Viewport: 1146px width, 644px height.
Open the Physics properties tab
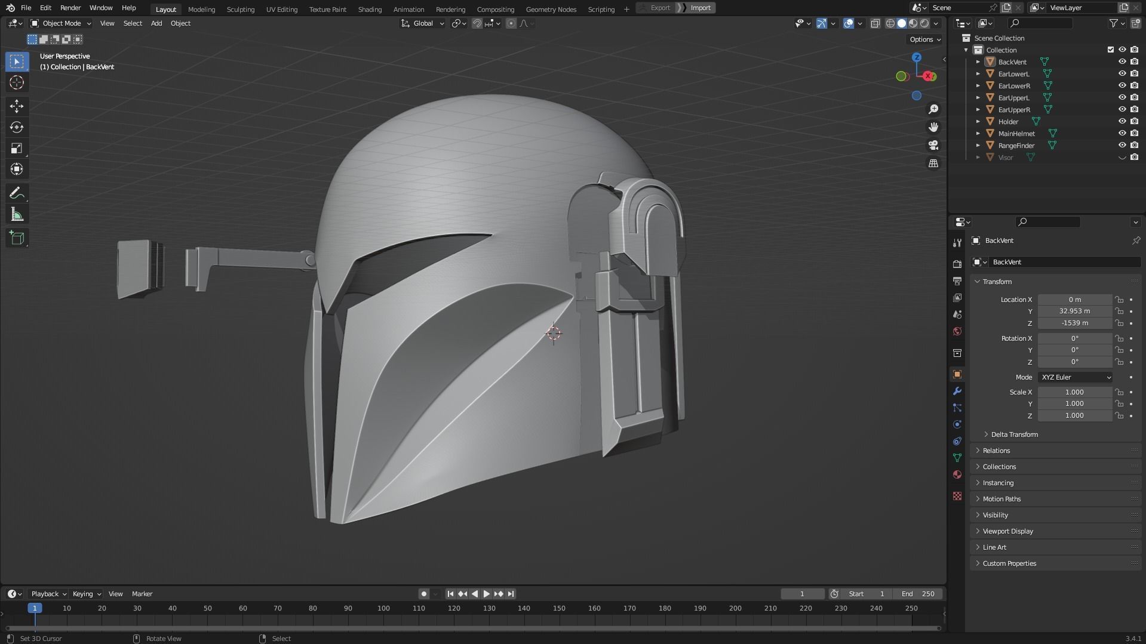pyautogui.click(x=957, y=424)
